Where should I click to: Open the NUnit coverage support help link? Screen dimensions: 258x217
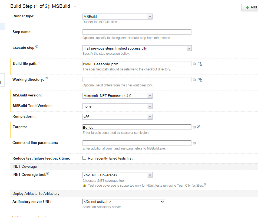[x=205, y=184]
